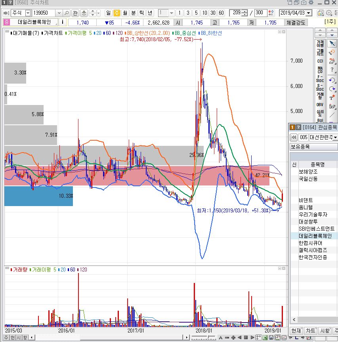Screen dimensions: 338x342
Task: Click the 209 count stepper arrows
Action: (x=245, y=13)
